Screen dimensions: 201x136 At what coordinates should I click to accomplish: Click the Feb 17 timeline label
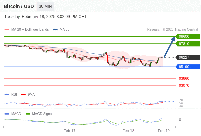tap(69, 131)
